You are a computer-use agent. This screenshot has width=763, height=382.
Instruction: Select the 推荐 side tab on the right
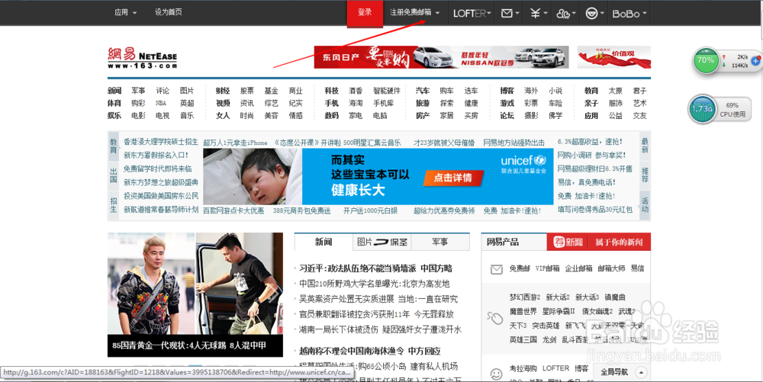[645, 175]
